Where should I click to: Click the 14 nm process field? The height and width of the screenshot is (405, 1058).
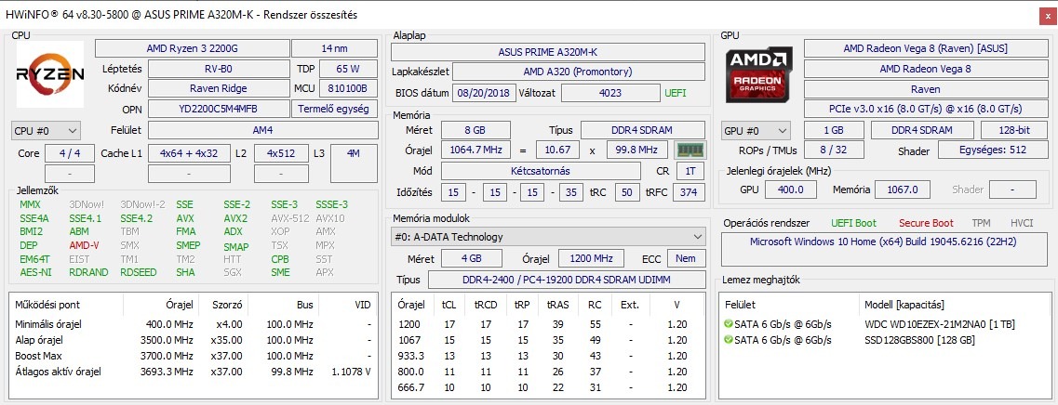(335, 48)
